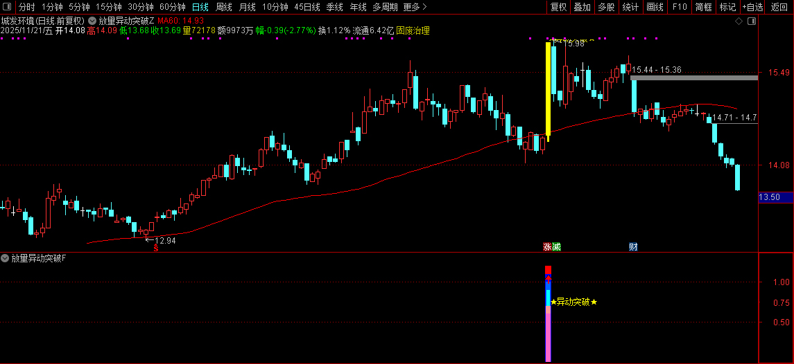The image size is (794, 364).
Task: Click the signal bar in indicator panel
Action: click(548, 313)
